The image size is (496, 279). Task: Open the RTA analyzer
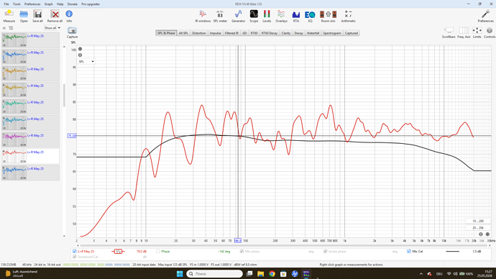tap(295, 16)
